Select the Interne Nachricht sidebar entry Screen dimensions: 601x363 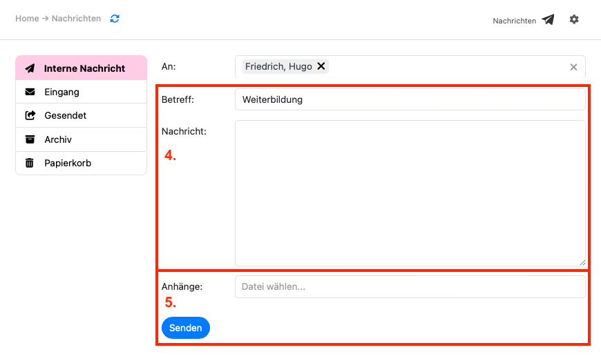tap(81, 68)
